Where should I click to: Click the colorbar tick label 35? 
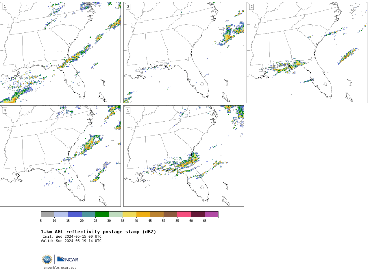click(123, 221)
